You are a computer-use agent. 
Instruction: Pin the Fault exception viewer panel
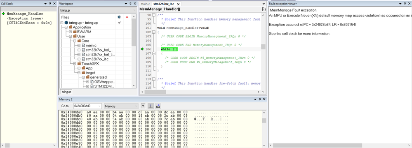coord(404,4)
